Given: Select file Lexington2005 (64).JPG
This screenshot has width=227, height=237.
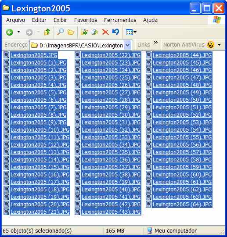Looking at the screenshot, I should 182,205.
